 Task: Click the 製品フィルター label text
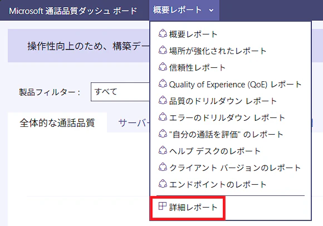(50, 92)
